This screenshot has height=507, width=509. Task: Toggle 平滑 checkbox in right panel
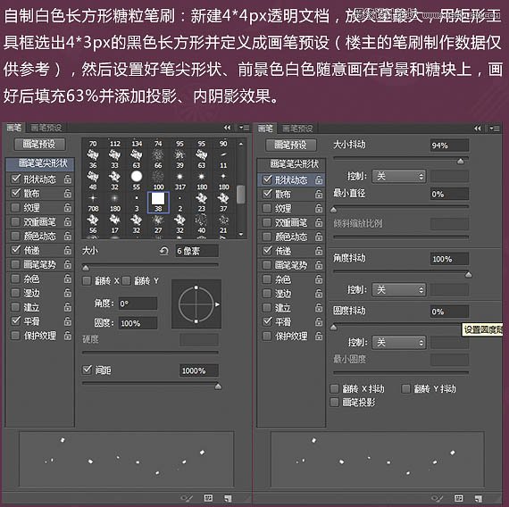267,321
